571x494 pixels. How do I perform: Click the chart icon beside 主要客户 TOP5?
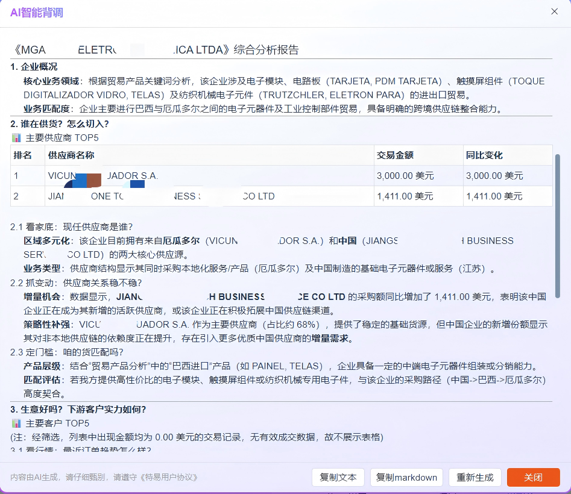coord(16,423)
